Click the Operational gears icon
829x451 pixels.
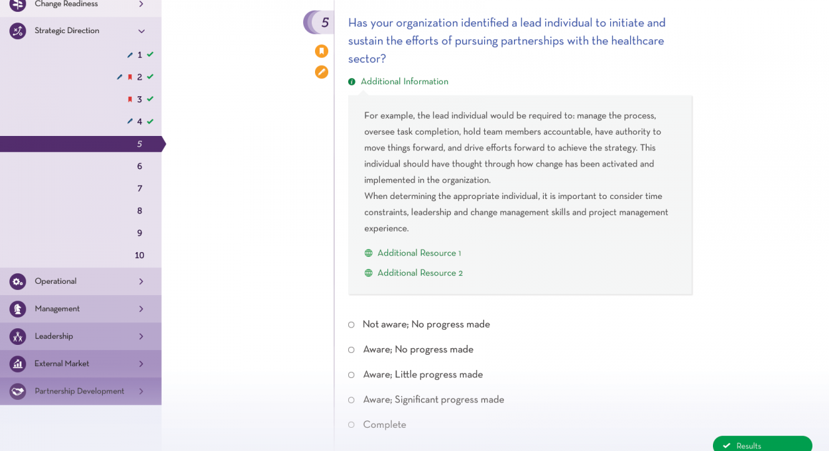pos(18,282)
